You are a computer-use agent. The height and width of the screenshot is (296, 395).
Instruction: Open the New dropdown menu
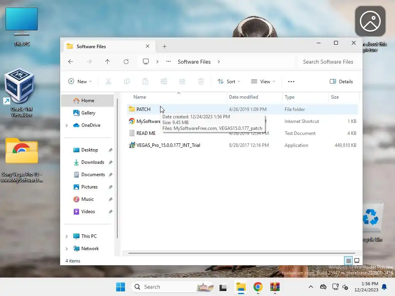[x=80, y=82]
